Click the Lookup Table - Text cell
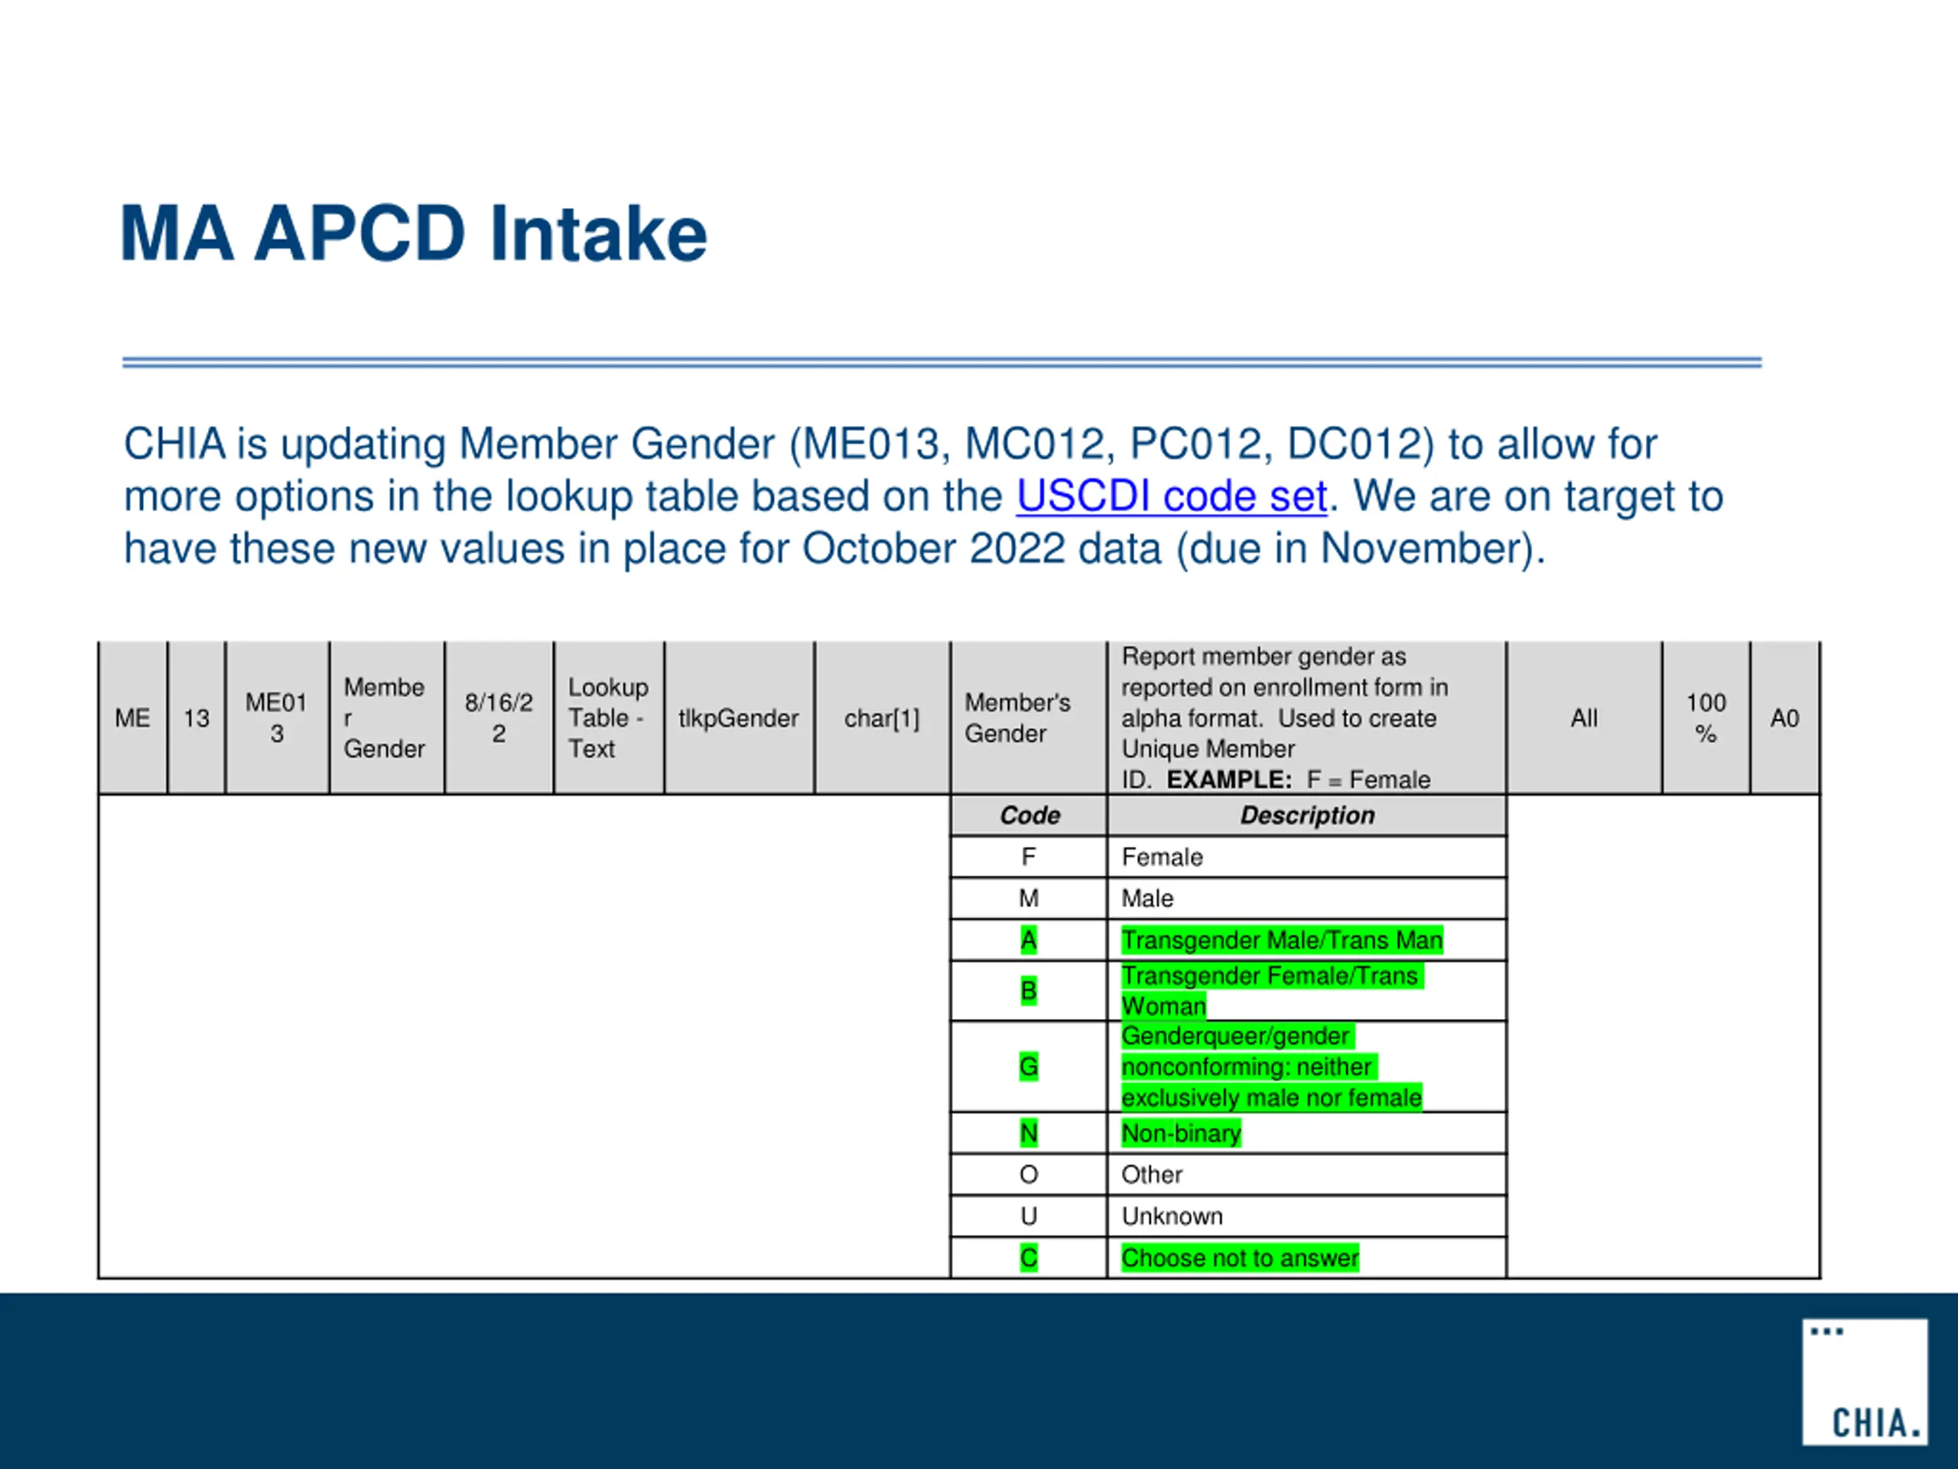 (607, 718)
